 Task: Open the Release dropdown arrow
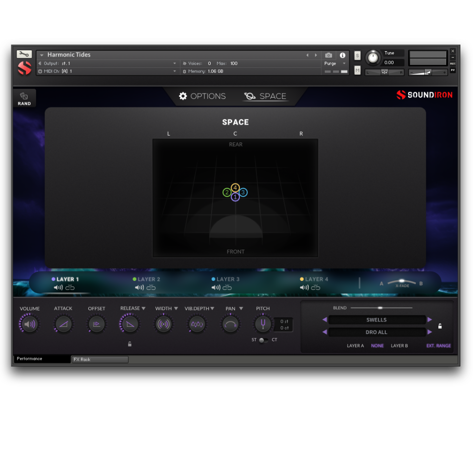(143, 308)
